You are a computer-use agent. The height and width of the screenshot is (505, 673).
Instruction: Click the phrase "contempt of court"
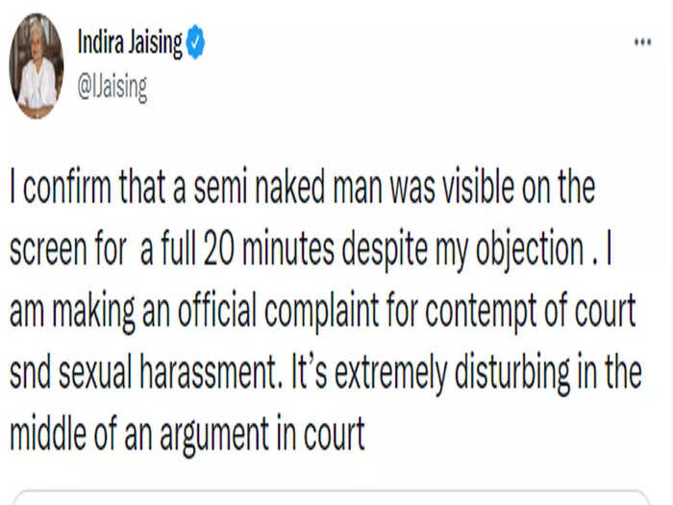tap(531, 313)
